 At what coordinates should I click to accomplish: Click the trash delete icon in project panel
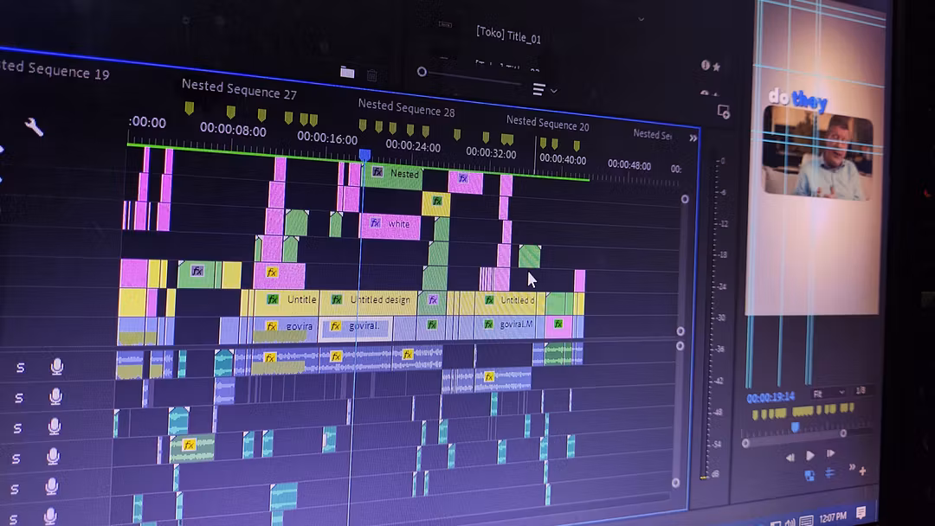(371, 75)
